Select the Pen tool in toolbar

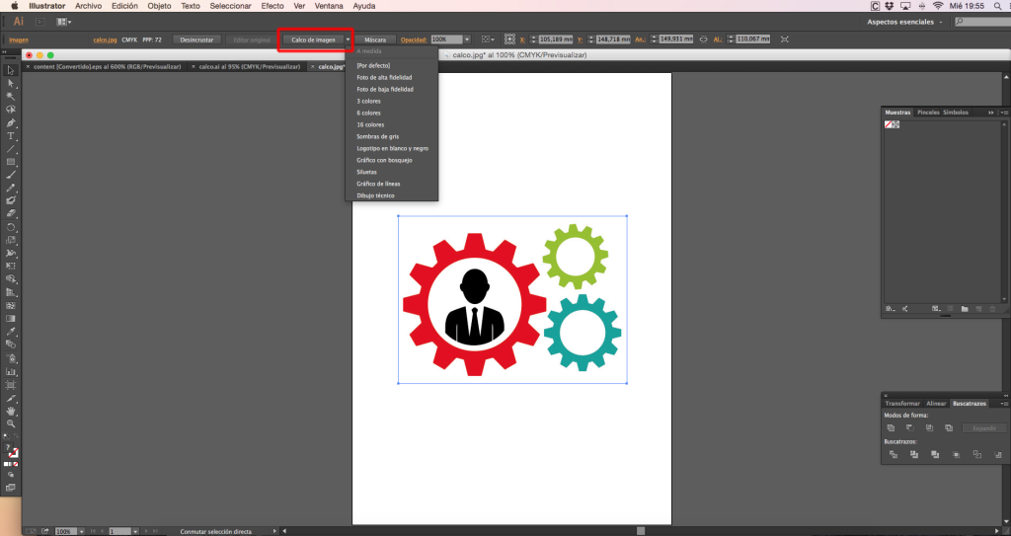click(11, 122)
